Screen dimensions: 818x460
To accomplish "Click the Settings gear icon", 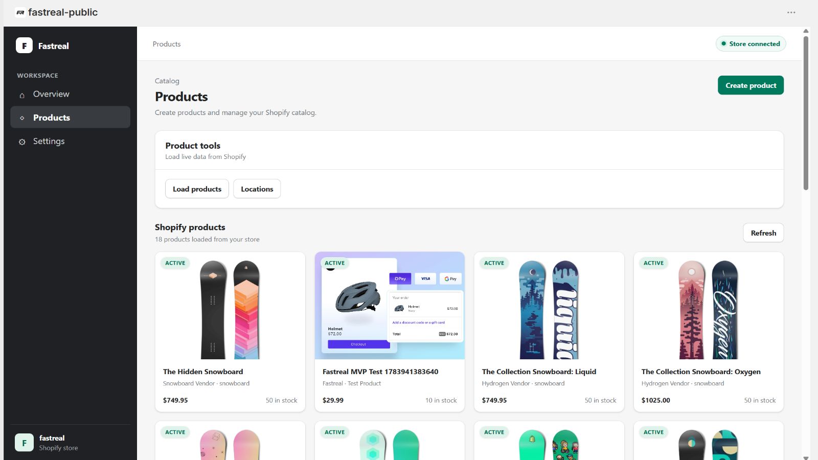I will click(x=22, y=142).
